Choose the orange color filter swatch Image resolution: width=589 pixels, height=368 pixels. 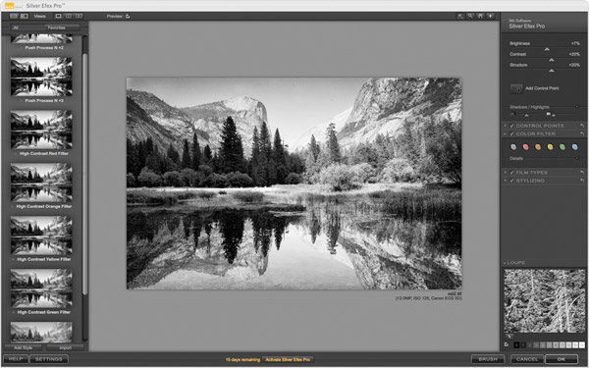click(538, 147)
